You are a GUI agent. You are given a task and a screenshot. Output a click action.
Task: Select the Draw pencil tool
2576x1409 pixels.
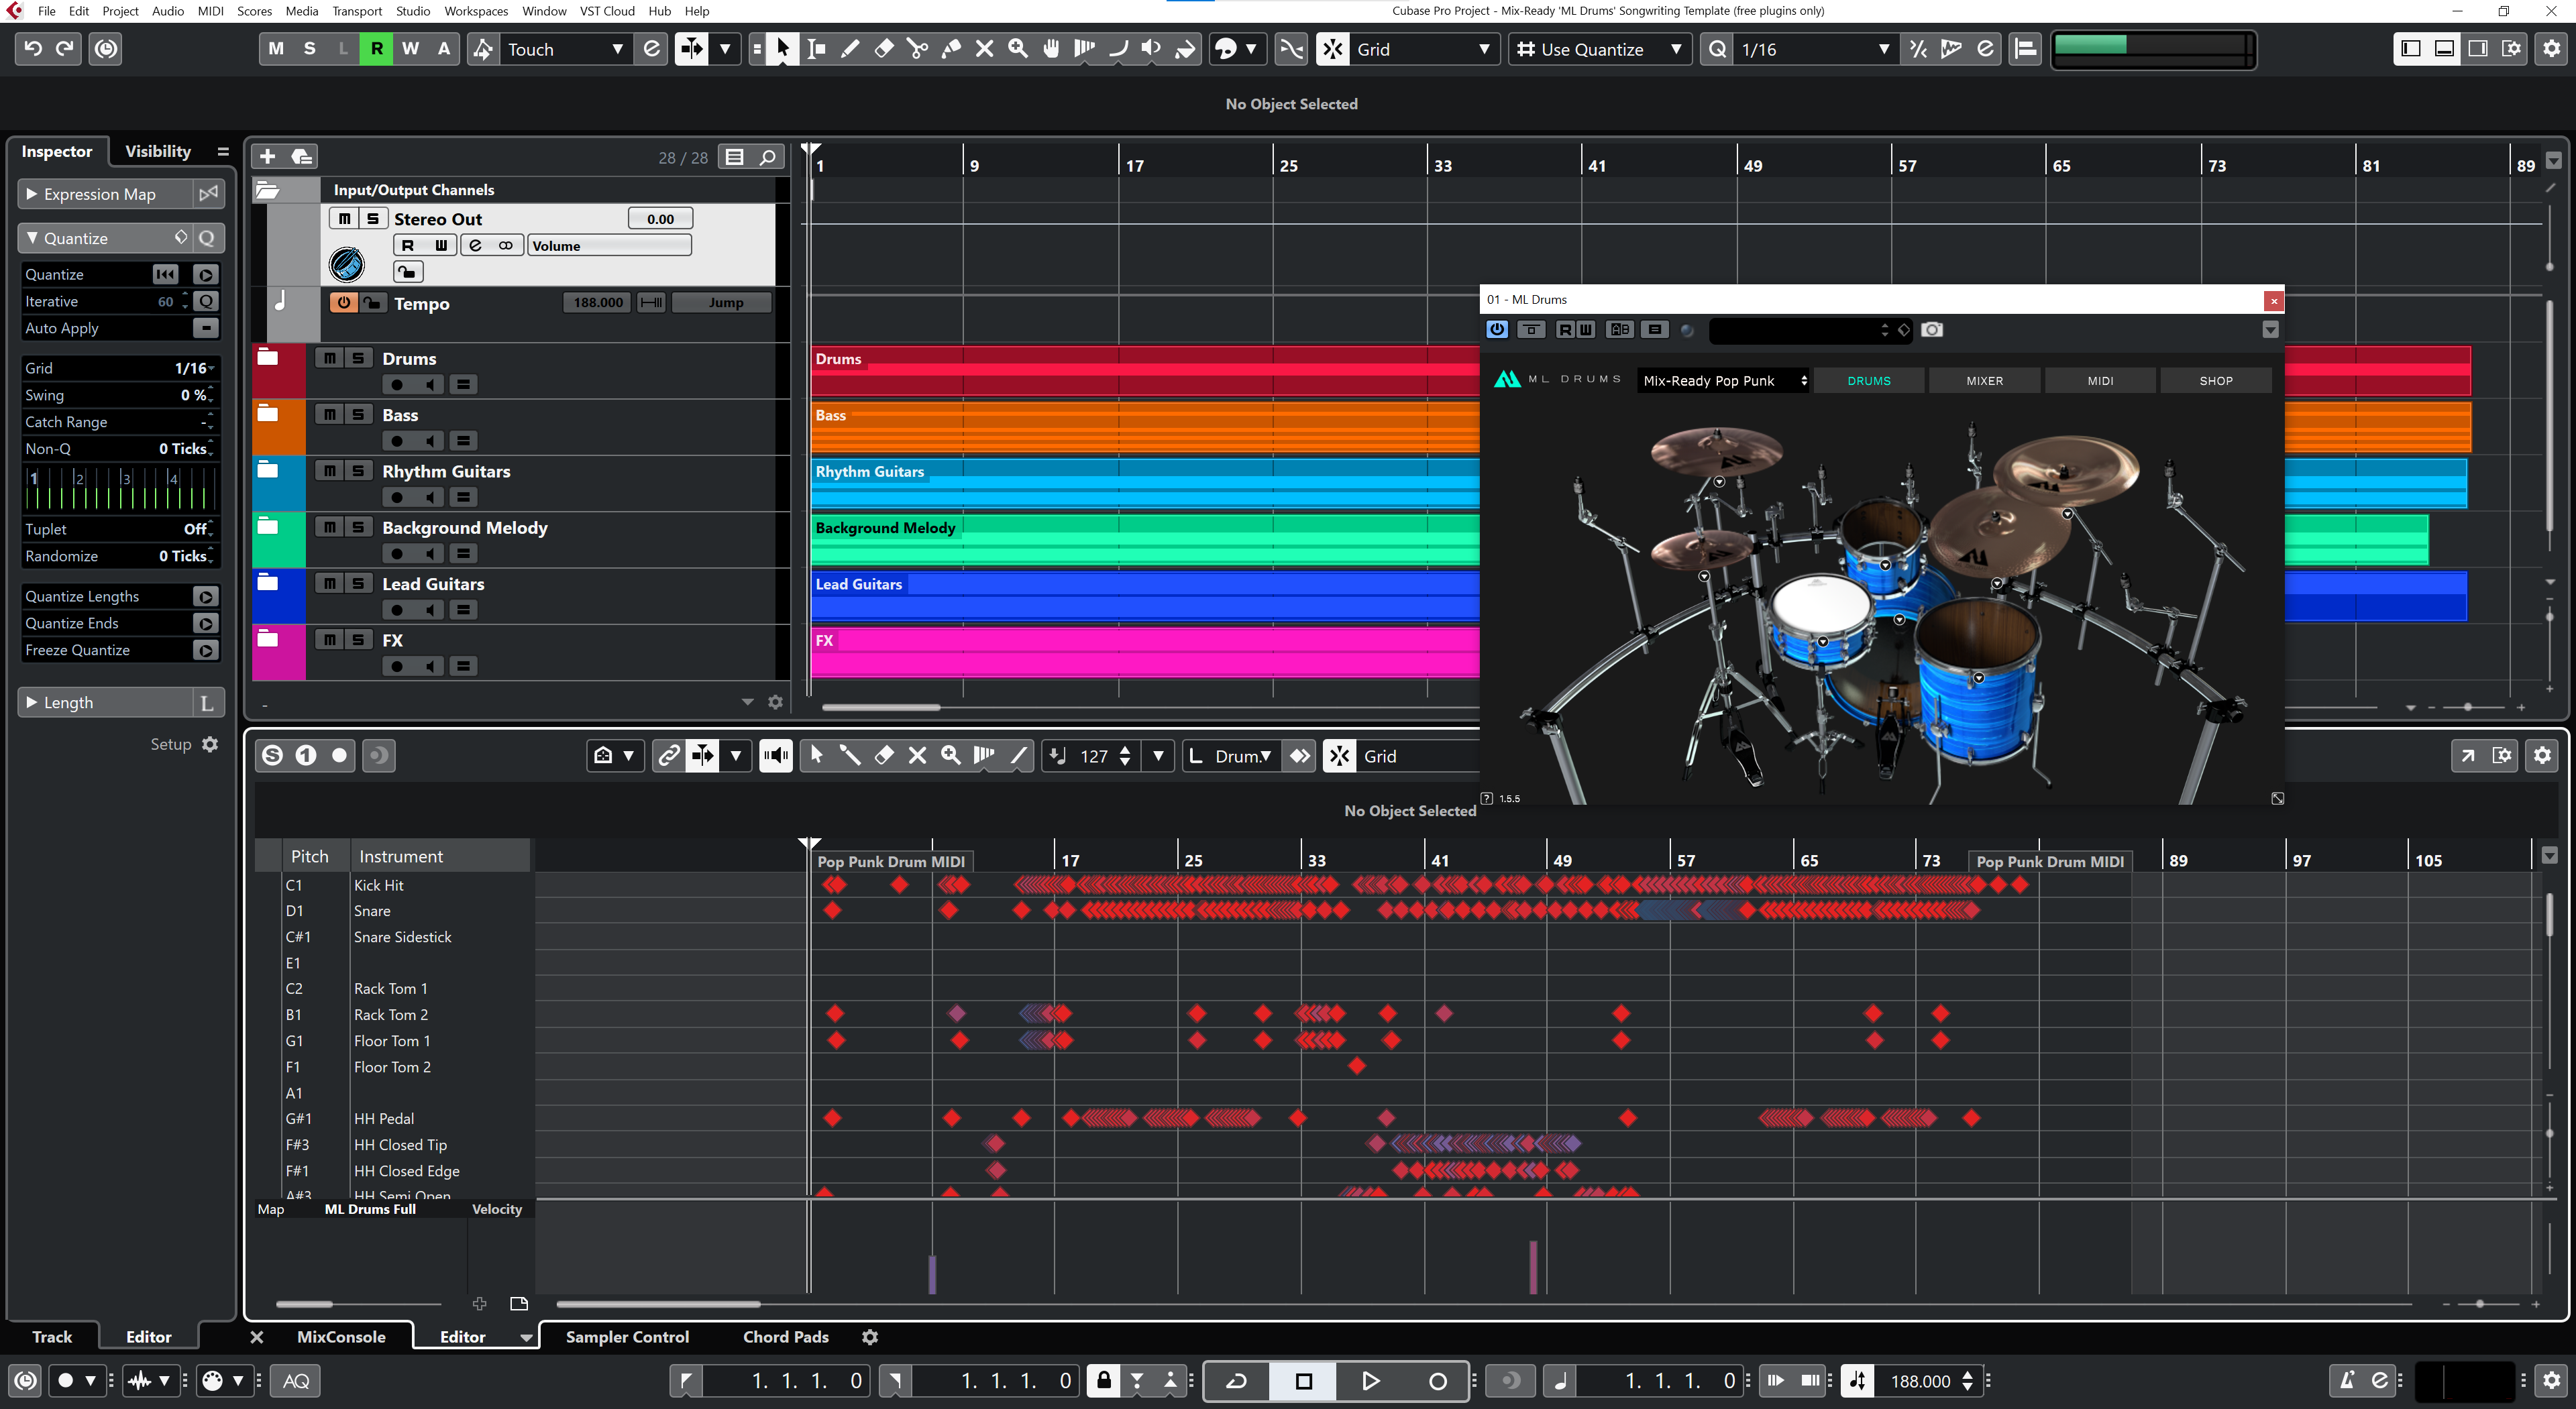click(x=850, y=49)
